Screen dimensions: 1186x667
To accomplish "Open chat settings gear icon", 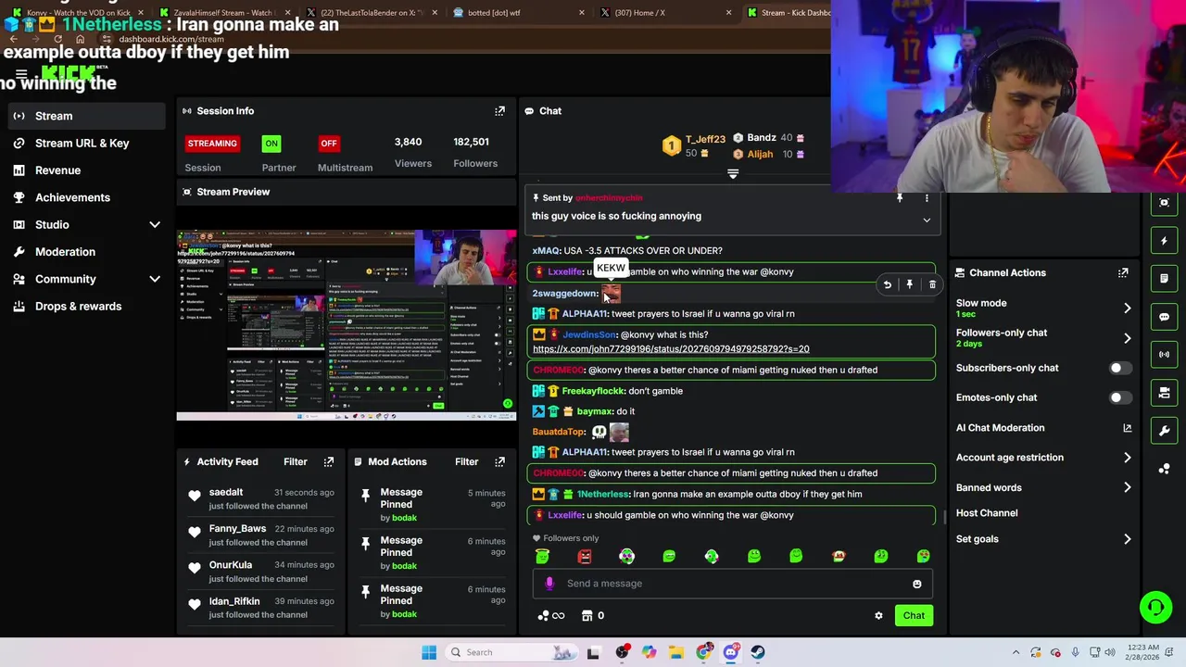I will pyautogui.click(x=878, y=615).
